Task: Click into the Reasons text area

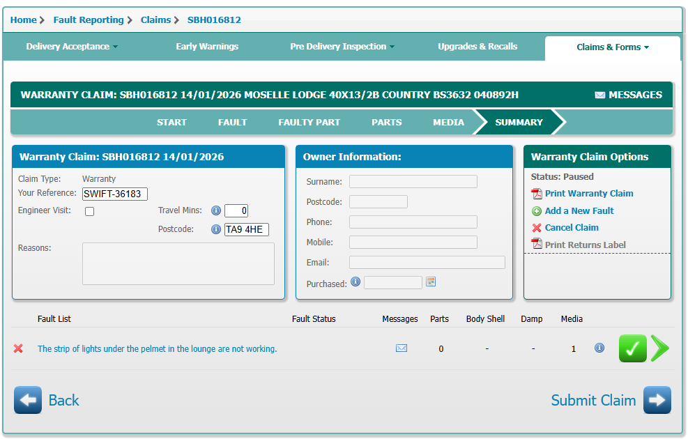Action: pyautogui.click(x=178, y=263)
